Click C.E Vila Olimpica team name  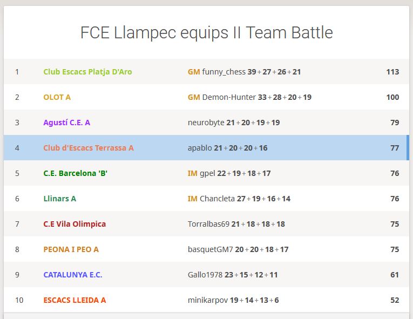coord(75,224)
